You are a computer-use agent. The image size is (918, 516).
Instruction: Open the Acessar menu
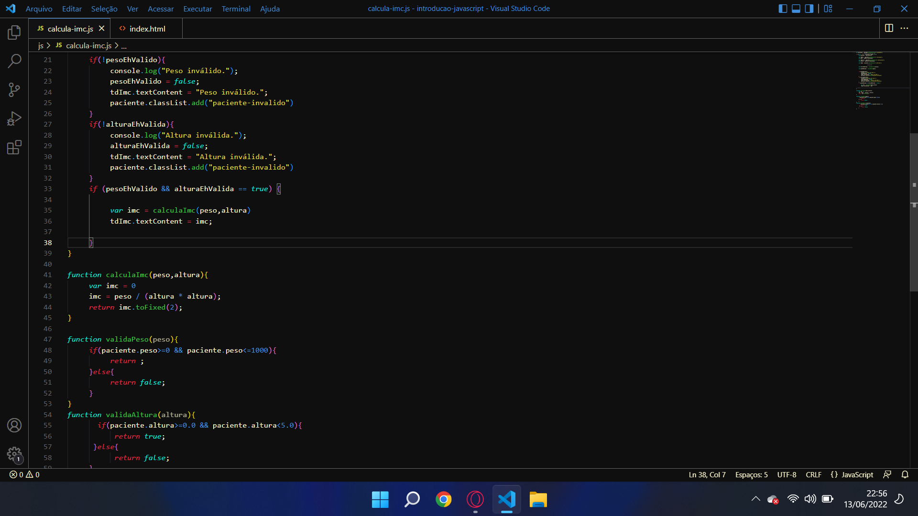coord(161,9)
